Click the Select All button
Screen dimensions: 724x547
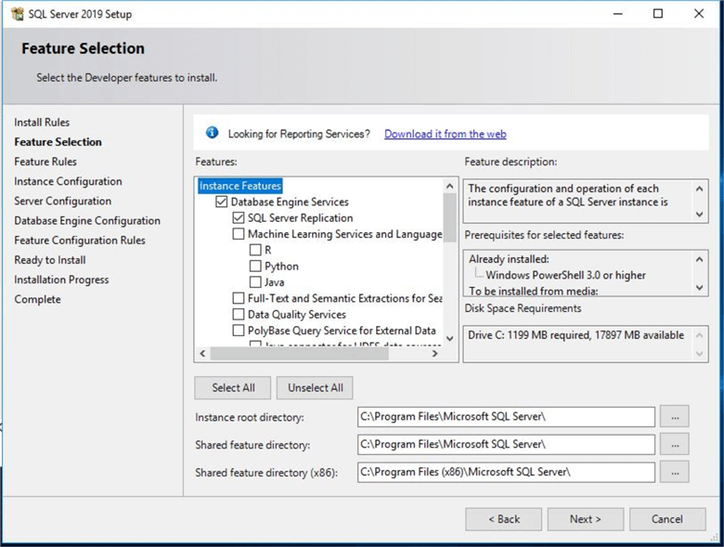(233, 388)
